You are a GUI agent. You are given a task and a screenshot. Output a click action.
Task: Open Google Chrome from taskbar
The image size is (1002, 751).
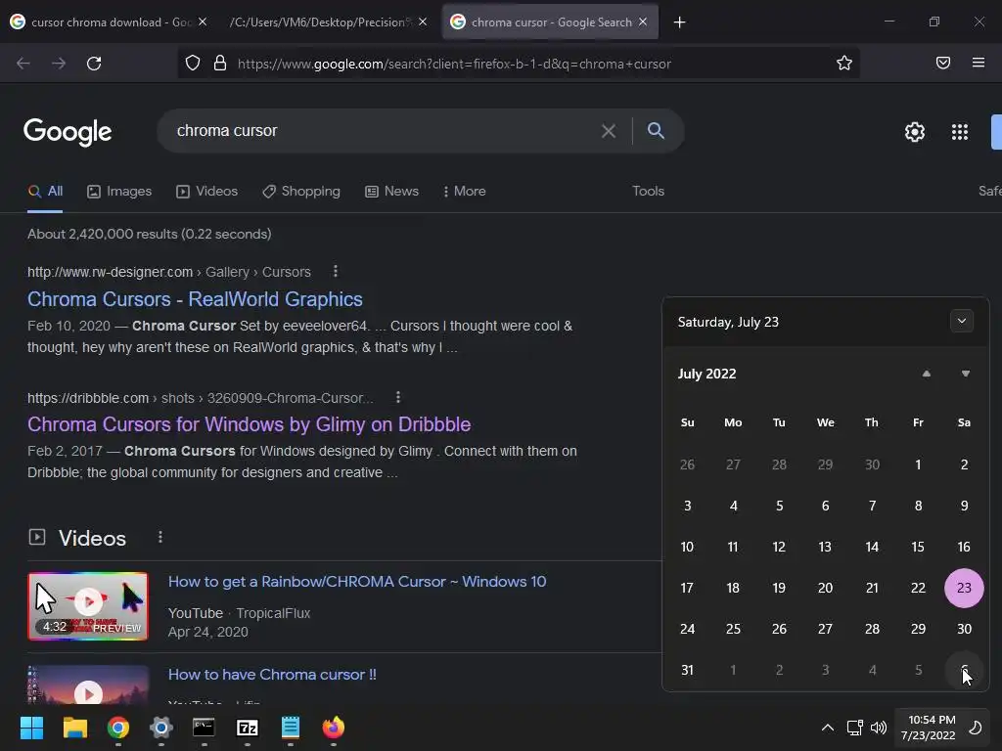[x=118, y=728]
